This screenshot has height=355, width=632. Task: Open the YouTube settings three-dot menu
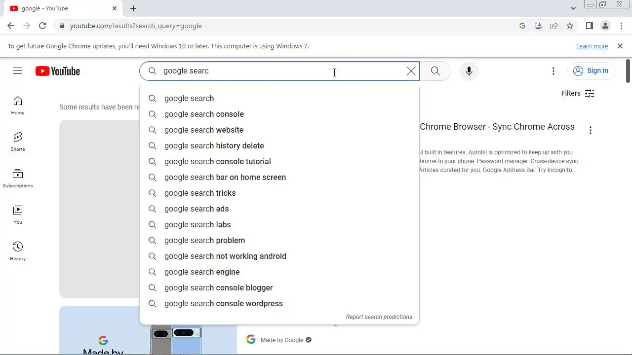[x=553, y=71]
